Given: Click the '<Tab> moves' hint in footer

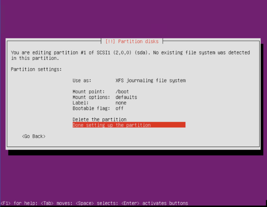Looking at the screenshot, I should point(57,203).
